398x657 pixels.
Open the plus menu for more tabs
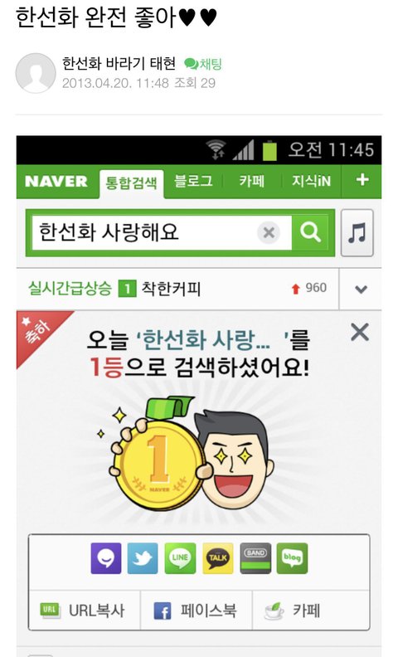[362, 180]
